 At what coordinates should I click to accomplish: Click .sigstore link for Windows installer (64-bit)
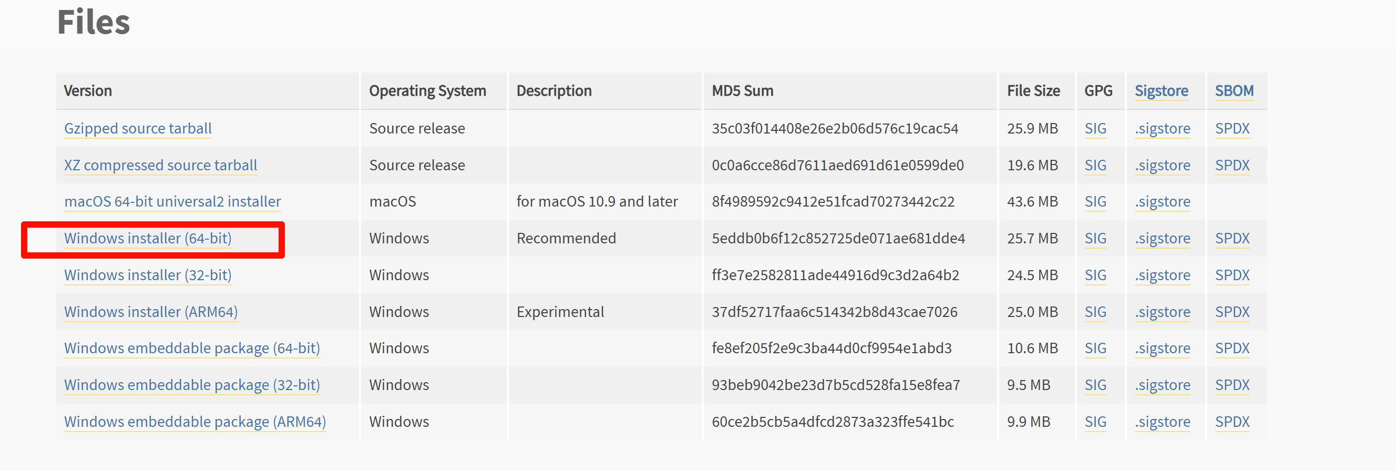coord(1163,239)
